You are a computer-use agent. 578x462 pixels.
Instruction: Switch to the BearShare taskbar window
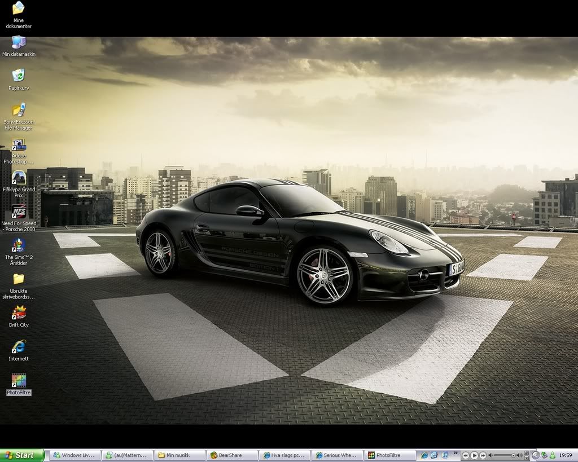(x=231, y=455)
